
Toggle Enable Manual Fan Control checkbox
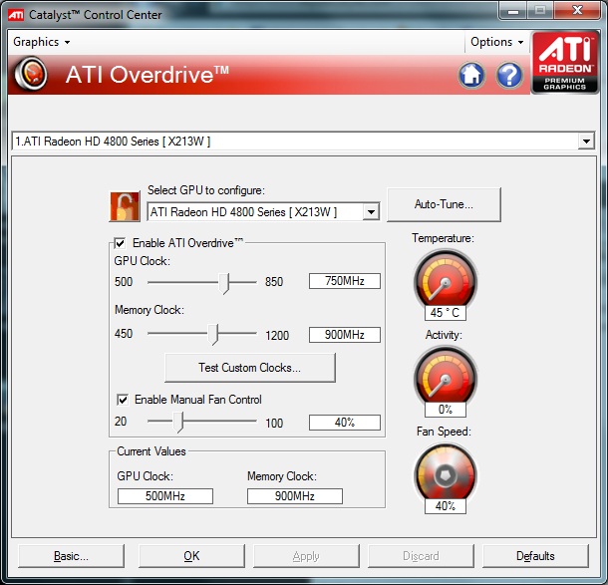[x=123, y=400]
